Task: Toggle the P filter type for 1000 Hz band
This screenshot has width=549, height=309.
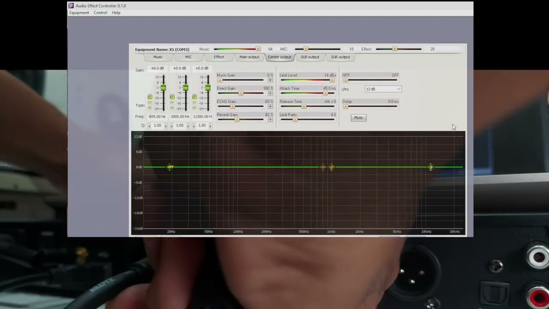Action: pos(172,97)
